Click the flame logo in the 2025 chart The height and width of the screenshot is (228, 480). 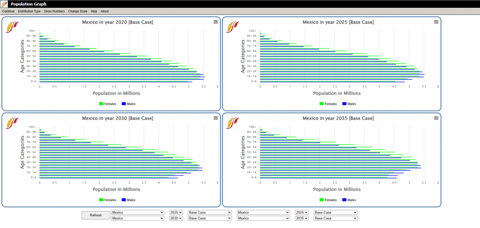point(232,27)
